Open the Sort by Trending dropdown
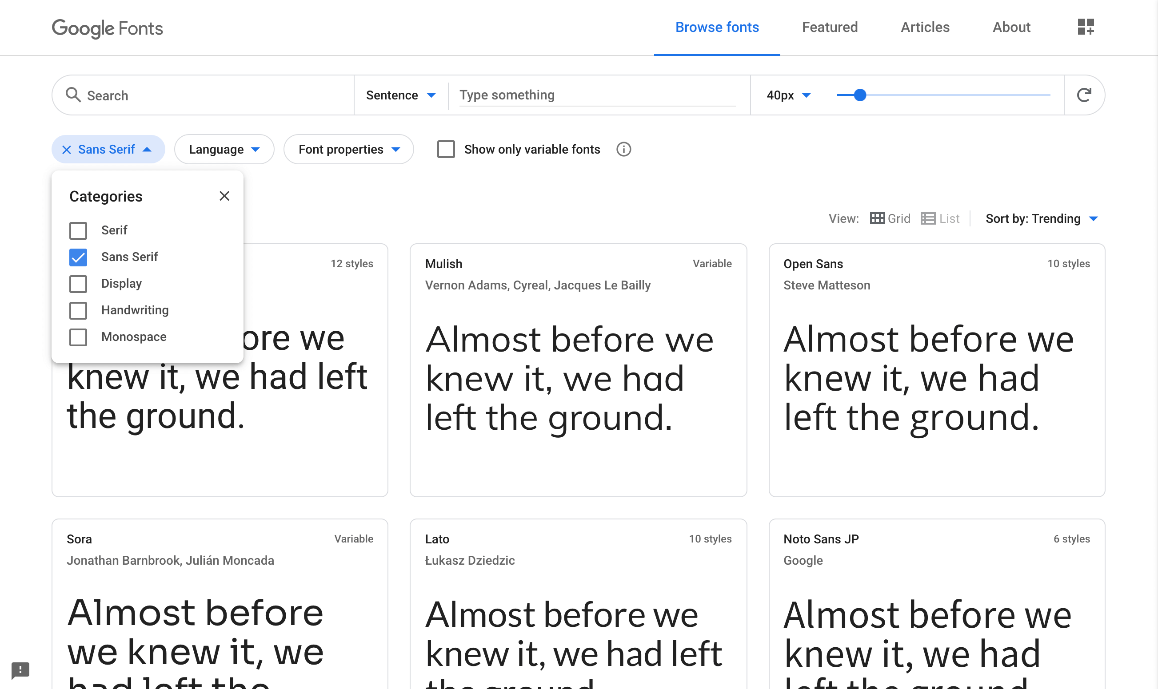Image resolution: width=1158 pixels, height=689 pixels. [1041, 219]
